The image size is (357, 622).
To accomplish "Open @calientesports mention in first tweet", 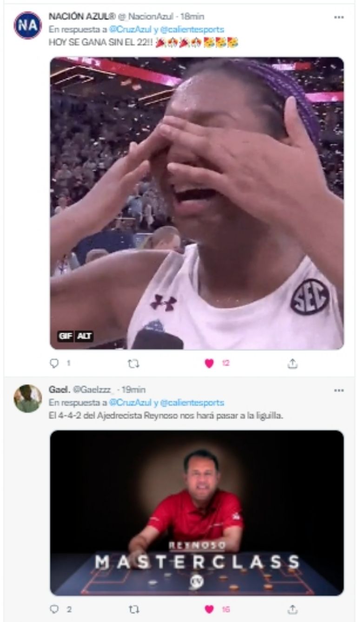I will click(192, 29).
